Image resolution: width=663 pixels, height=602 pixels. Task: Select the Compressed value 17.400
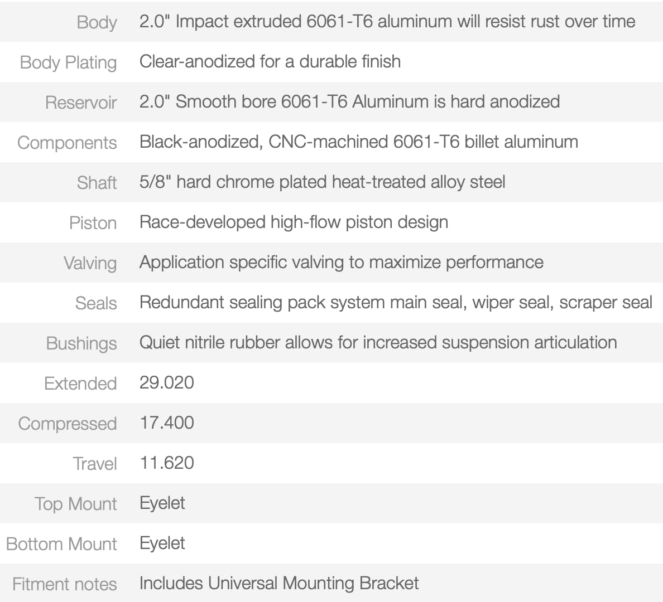167,423
